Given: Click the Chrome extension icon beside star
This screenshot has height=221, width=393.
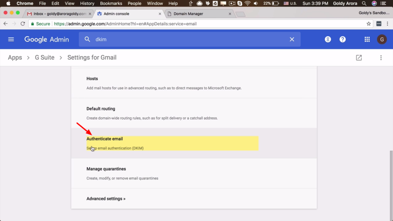Looking at the screenshot, I should coord(379,24).
